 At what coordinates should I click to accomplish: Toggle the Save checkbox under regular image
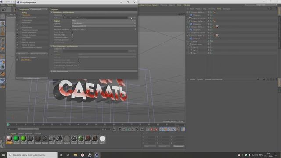tap(64, 15)
